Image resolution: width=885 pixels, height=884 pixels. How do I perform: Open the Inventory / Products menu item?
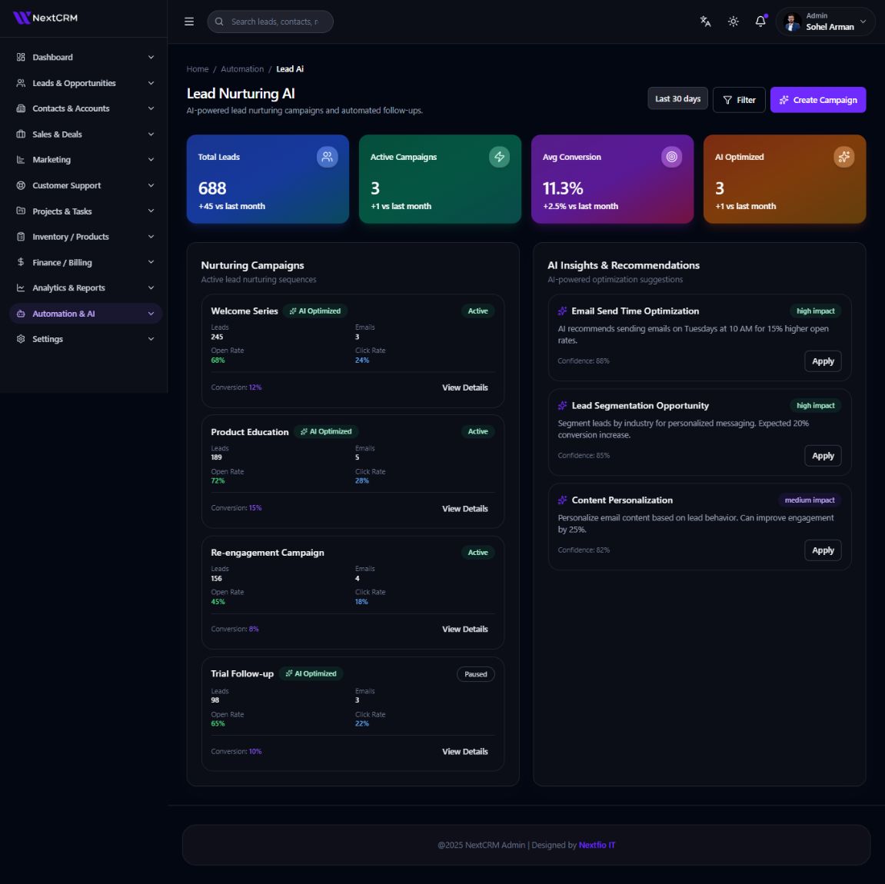[86, 236]
